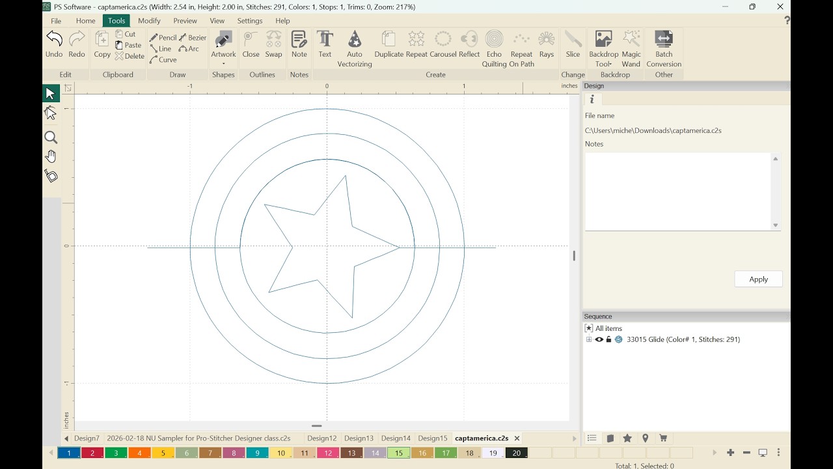Image resolution: width=833 pixels, height=469 pixels.
Task: Activate the Pan hand tool
Action: 51,156
